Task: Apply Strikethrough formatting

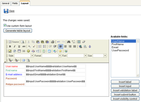Action: [24, 46]
